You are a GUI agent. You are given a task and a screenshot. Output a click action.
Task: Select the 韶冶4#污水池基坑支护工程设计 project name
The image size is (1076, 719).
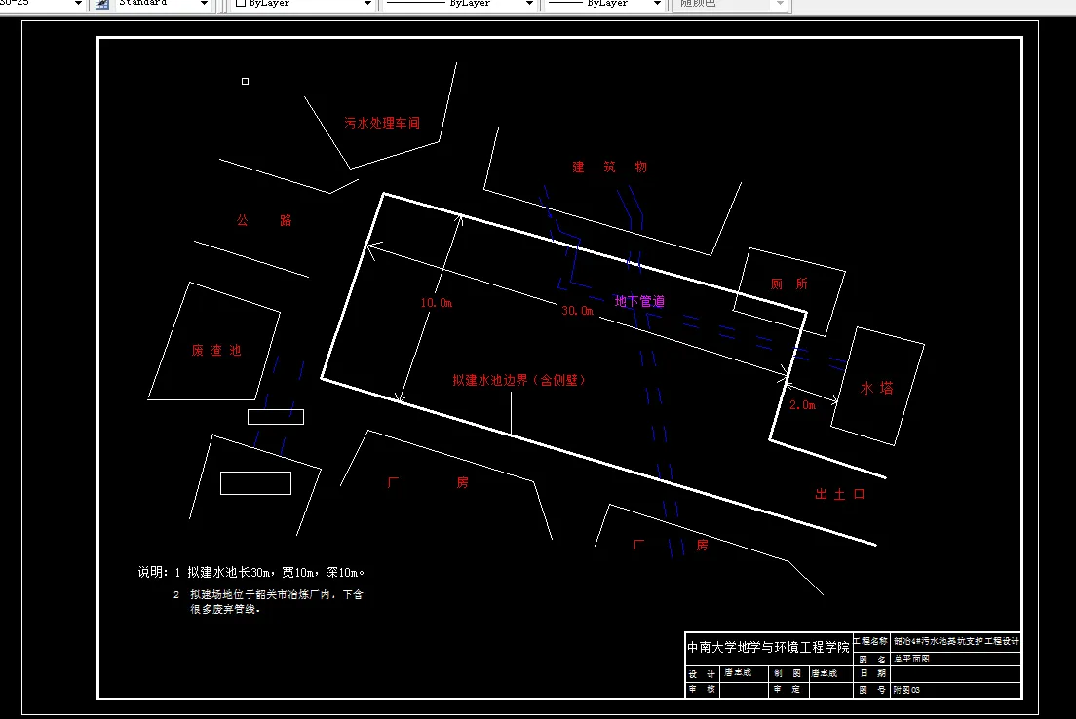pyautogui.click(x=956, y=641)
